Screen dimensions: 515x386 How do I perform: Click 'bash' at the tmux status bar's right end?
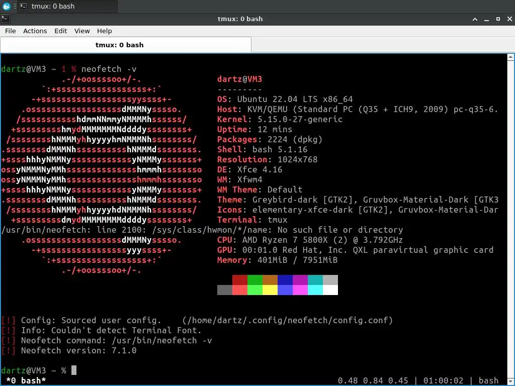pos(488,380)
